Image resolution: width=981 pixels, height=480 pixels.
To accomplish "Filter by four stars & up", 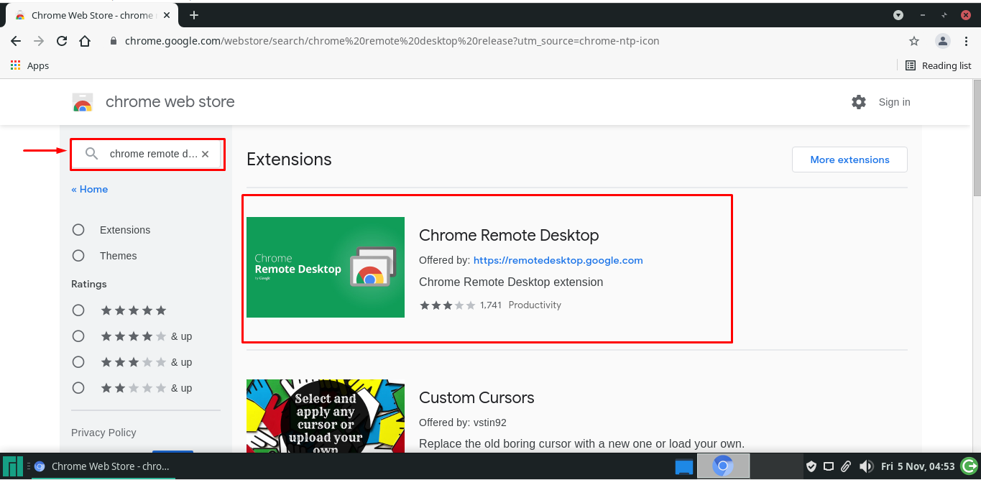I will coord(78,336).
